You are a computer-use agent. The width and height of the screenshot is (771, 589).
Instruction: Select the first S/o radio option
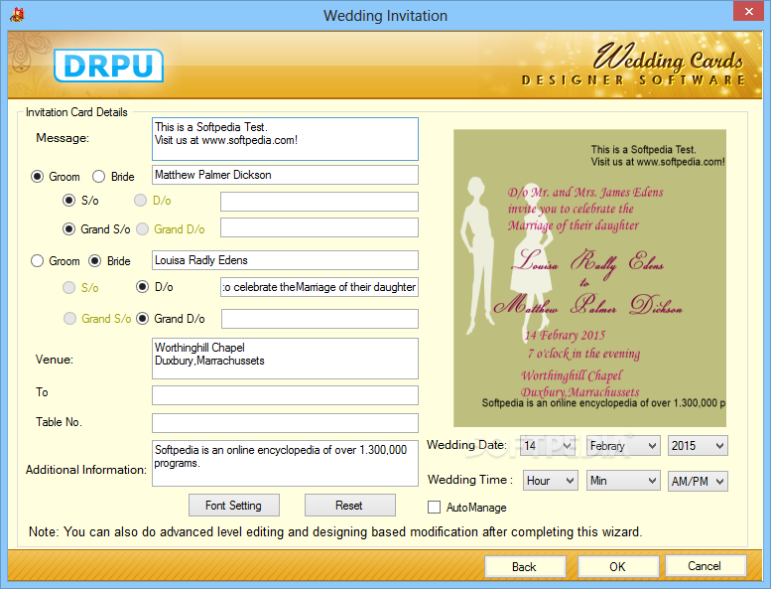[x=68, y=201]
